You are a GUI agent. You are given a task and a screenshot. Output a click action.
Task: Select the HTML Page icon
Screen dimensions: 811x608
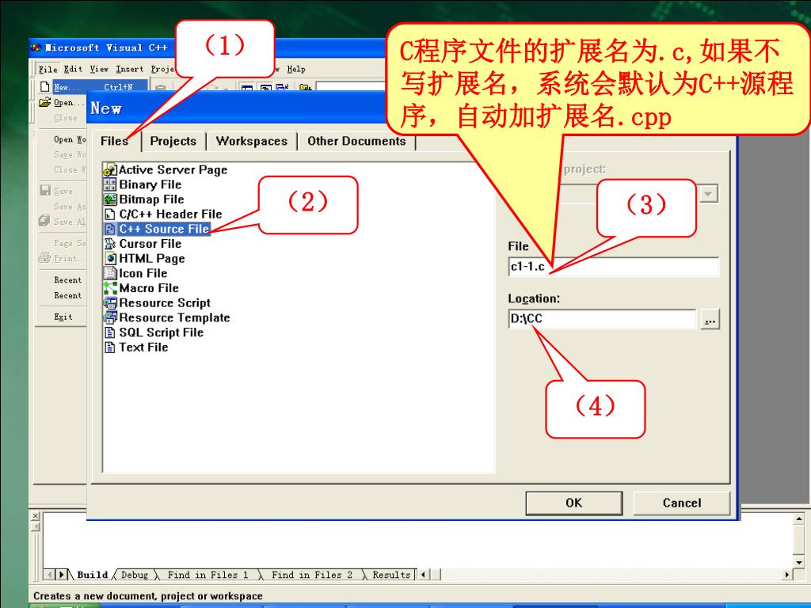coord(110,259)
